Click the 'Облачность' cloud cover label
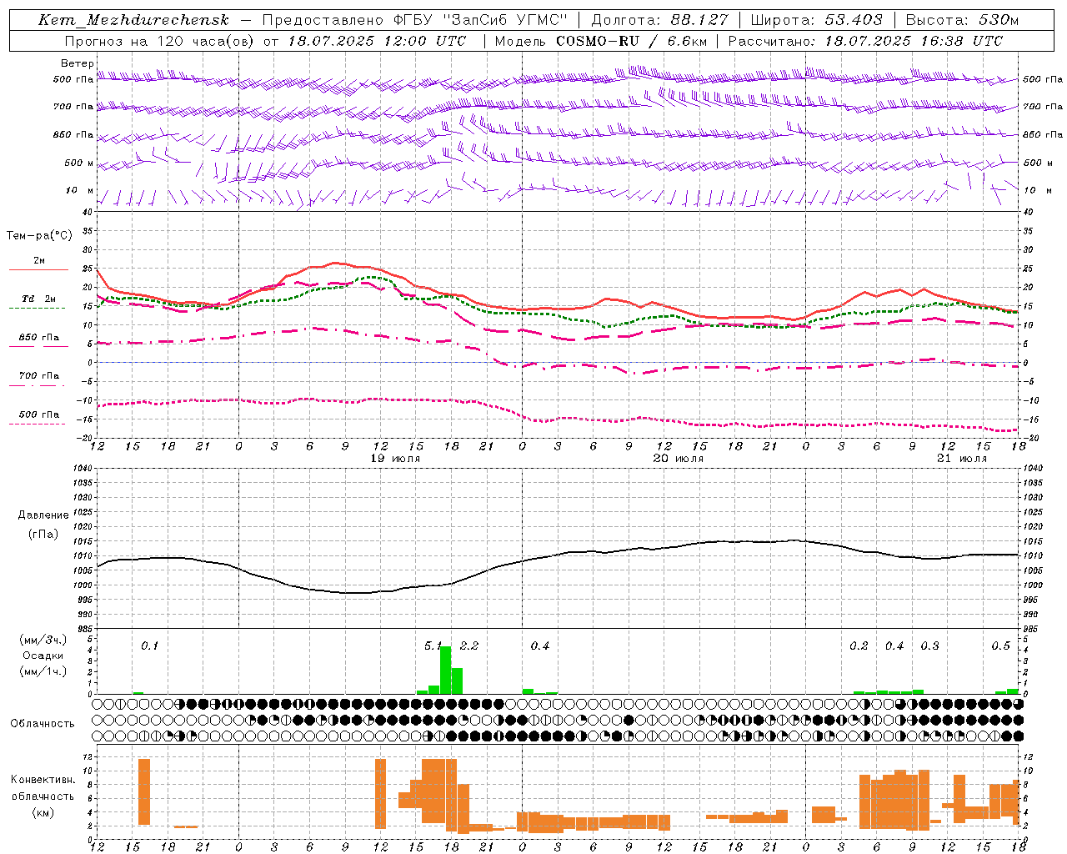The height and width of the screenshot is (854, 1067). (x=43, y=723)
